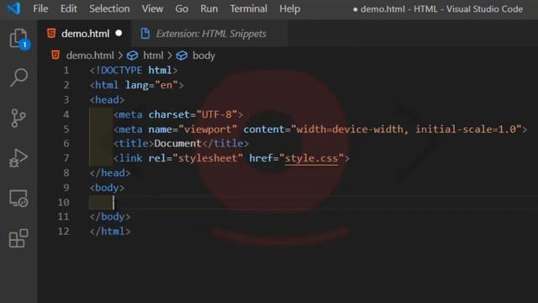Open the Search view in activity bar
The width and height of the screenshot is (538, 303).
click(x=18, y=77)
